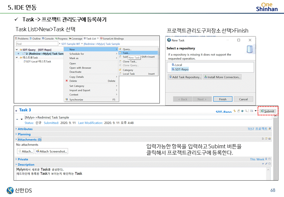Open the Schedule for submenu
The height and width of the screenshot is (197, 284).
[x=91, y=54]
